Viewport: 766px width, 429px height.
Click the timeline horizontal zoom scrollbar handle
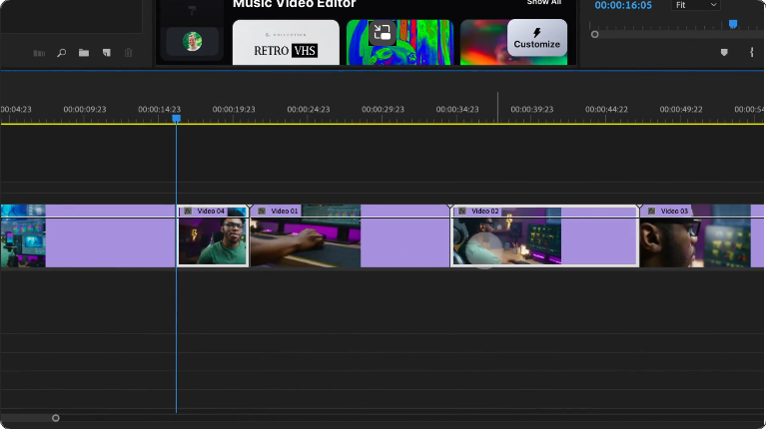[56, 418]
